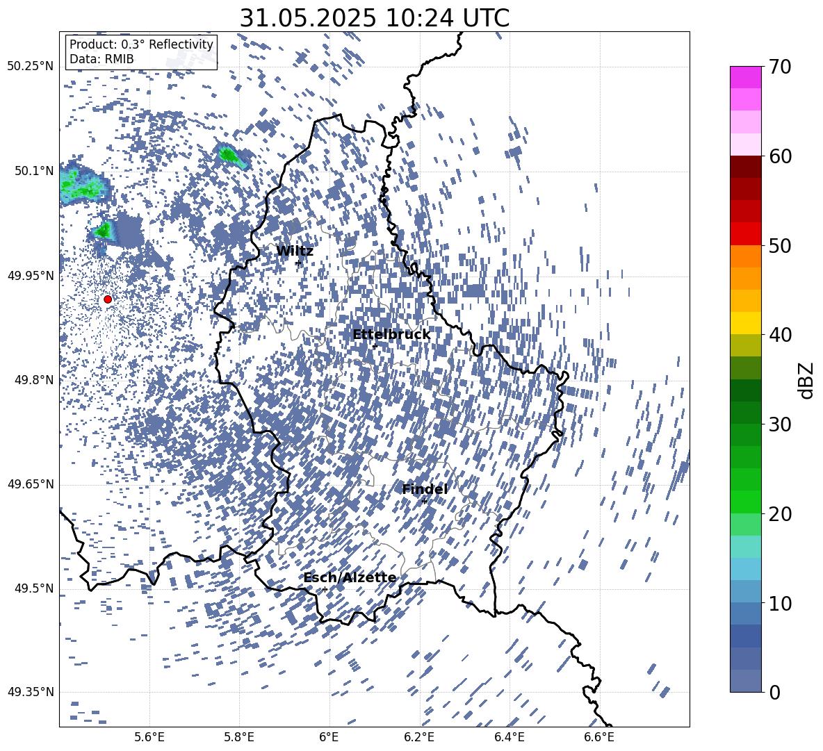
Task: Click the 49.35°N latitude label
Action: pyautogui.click(x=31, y=692)
